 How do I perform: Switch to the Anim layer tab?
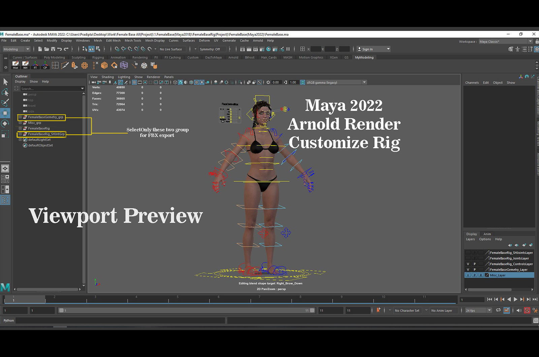[487, 234]
